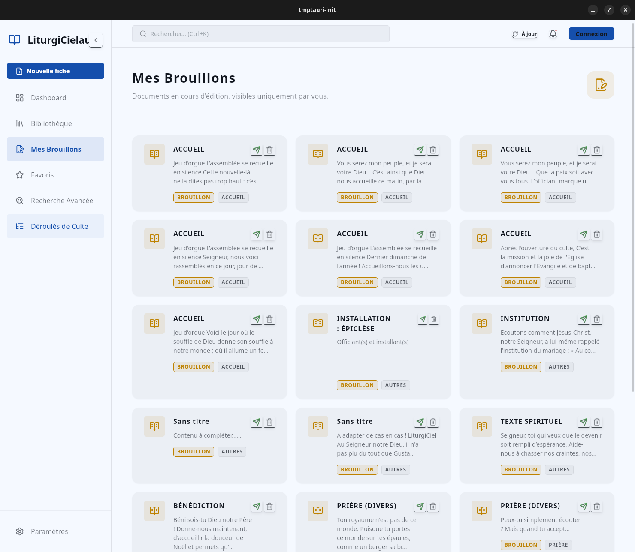Click the LiturgiCiel book logo

(x=15, y=40)
